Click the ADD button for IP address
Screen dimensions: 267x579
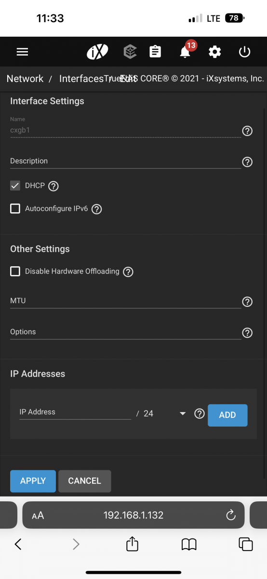coord(227,415)
